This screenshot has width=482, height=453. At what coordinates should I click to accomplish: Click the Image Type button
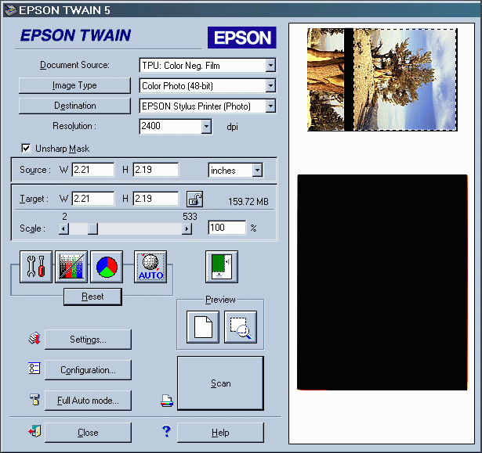[x=74, y=85]
